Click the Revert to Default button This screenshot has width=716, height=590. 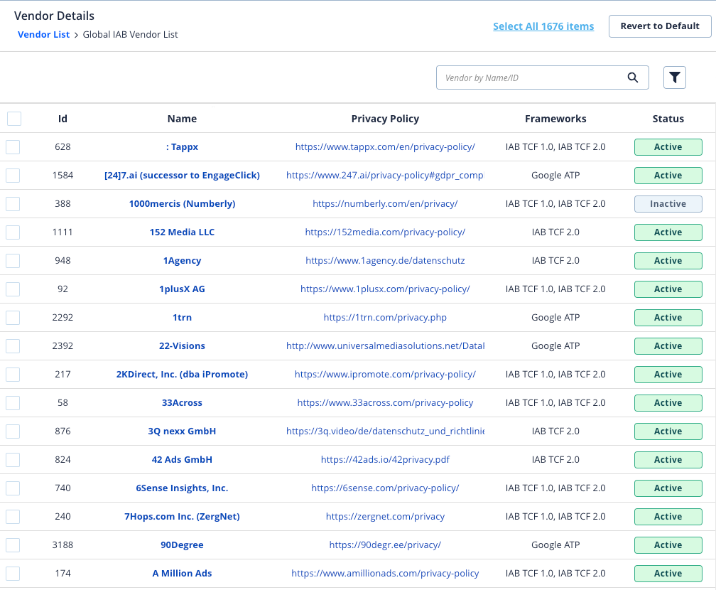coord(660,26)
